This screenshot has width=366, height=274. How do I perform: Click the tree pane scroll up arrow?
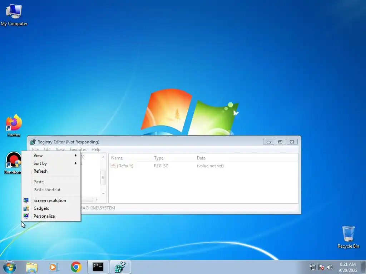[x=103, y=157]
